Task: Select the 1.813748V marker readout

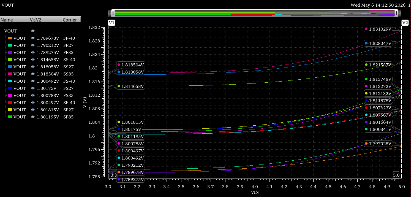Action: coord(378,79)
